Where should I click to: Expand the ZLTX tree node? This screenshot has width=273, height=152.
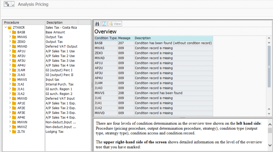coord(10,131)
